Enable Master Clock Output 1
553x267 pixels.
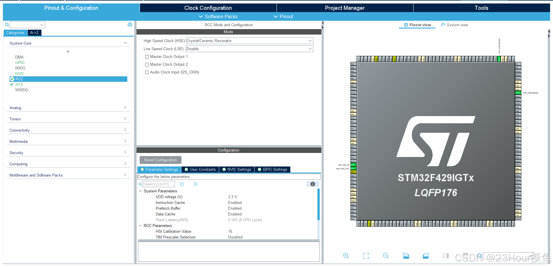click(147, 57)
